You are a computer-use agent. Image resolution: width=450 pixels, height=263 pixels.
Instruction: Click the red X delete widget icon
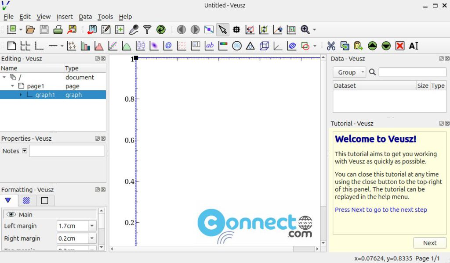[x=399, y=46]
